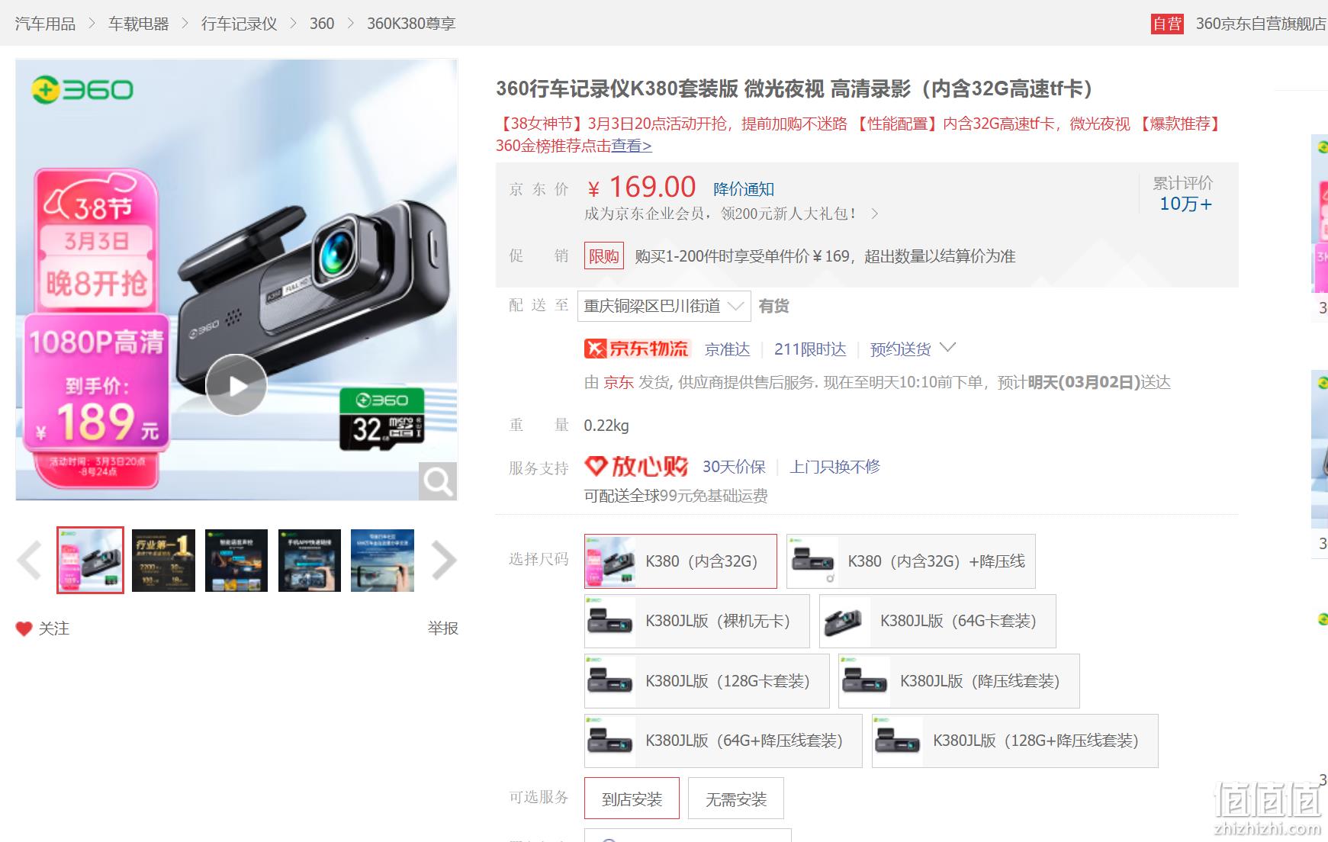Select K380JL版（128G卡套装）option

pos(707,681)
